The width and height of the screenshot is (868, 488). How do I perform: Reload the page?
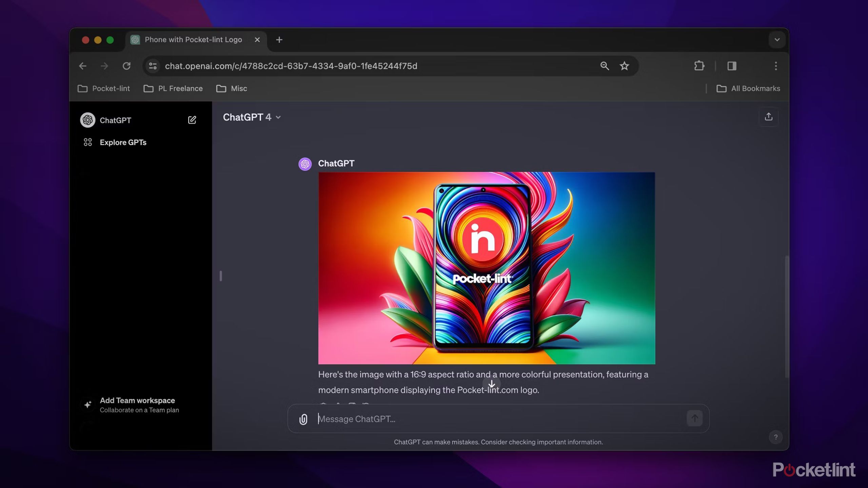coord(126,66)
